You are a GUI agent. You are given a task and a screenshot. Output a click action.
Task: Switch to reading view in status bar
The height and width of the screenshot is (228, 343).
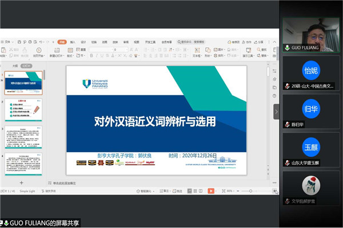200,190
